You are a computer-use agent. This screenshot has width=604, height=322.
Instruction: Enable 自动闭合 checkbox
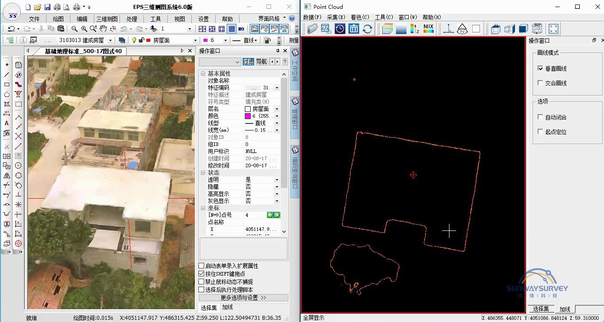tap(540, 117)
